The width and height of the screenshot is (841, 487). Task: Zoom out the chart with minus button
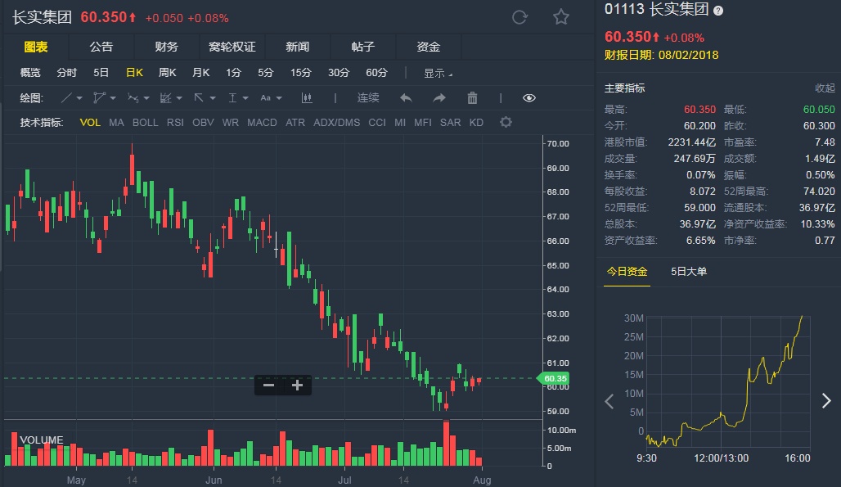(x=268, y=385)
